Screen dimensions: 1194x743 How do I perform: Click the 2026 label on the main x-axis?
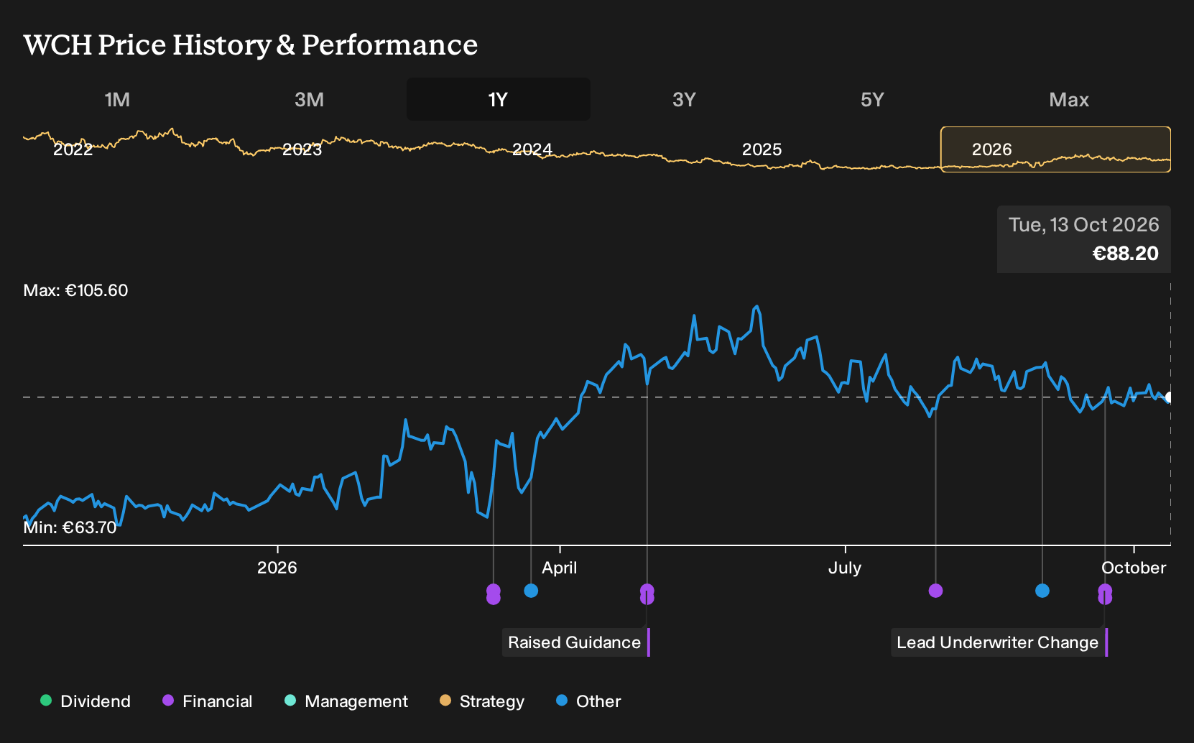(277, 568)
